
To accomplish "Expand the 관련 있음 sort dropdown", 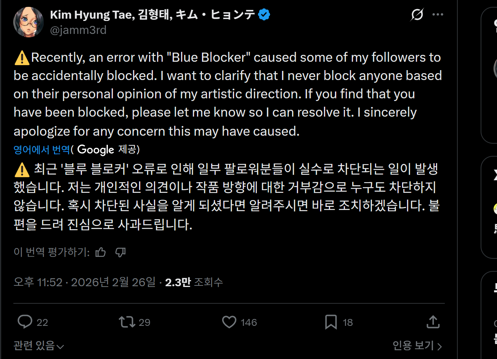I will pos(38,346).
